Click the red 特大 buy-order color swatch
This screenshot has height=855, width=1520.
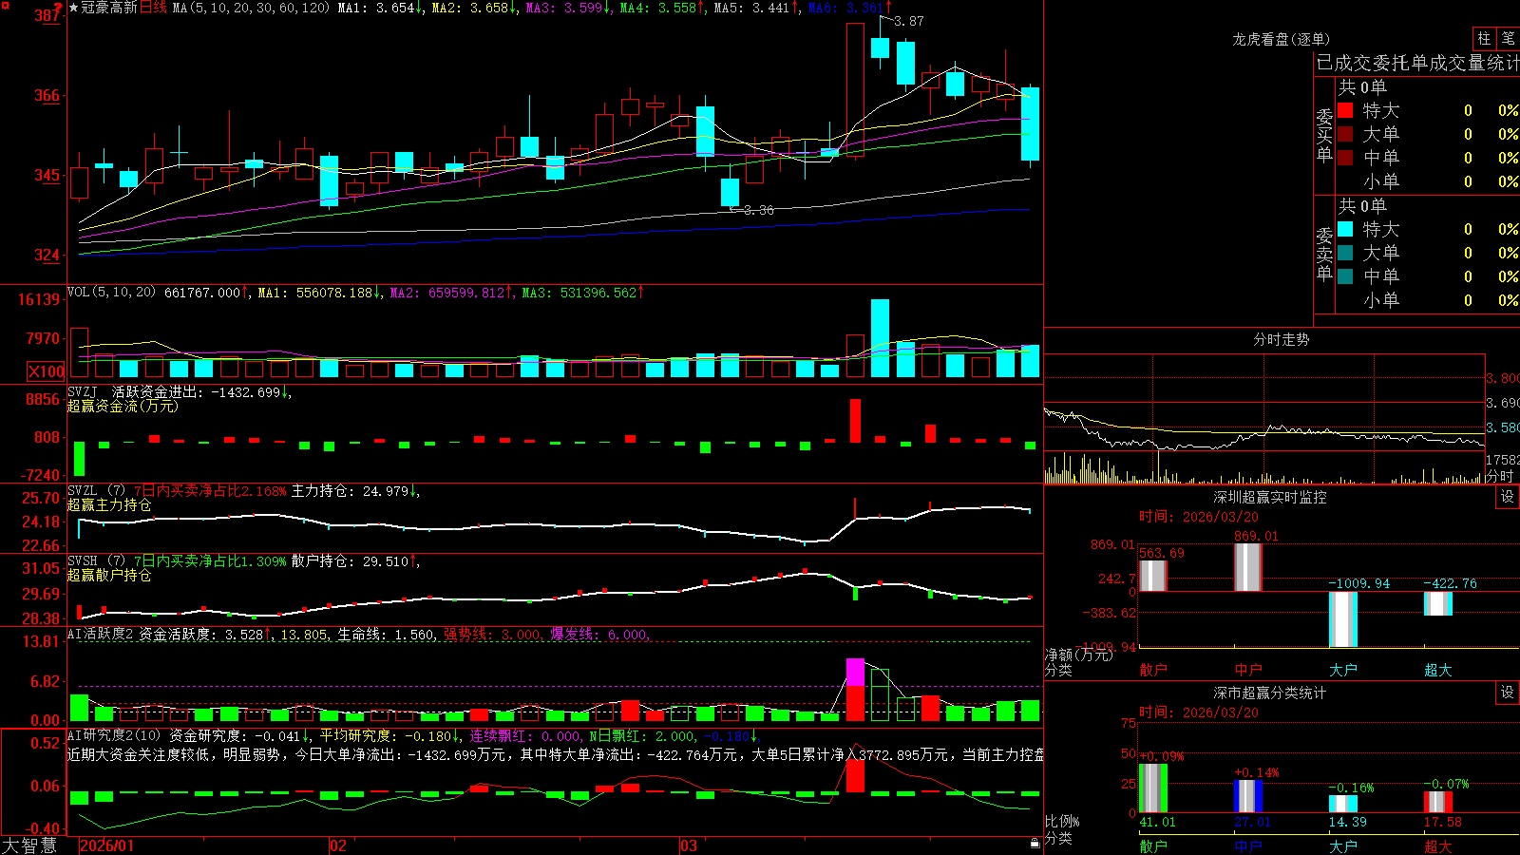(1345, 110)
